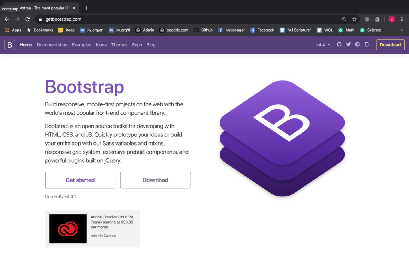Click the Currently v4.4.1 text
The width and height of the screenshot is (409, 256).
pyautogui.click(x=61, y=196)
